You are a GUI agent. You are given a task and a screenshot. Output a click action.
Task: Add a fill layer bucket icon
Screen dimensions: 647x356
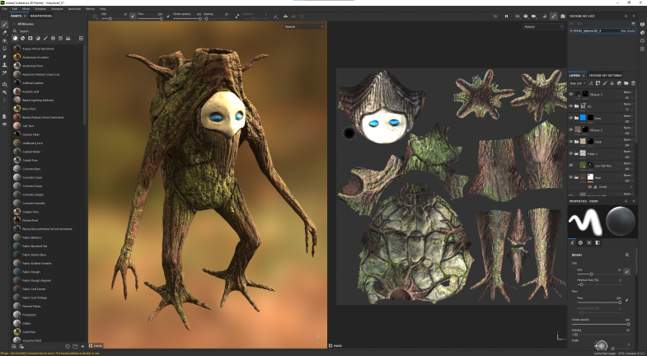coord(612,83)
